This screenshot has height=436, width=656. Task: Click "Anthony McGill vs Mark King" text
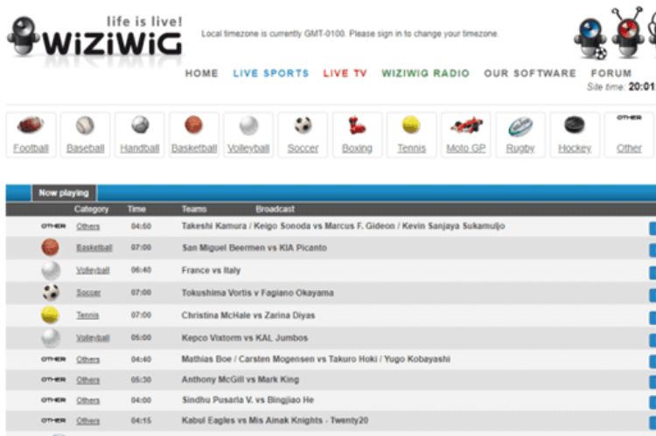[x=241, y=379]
